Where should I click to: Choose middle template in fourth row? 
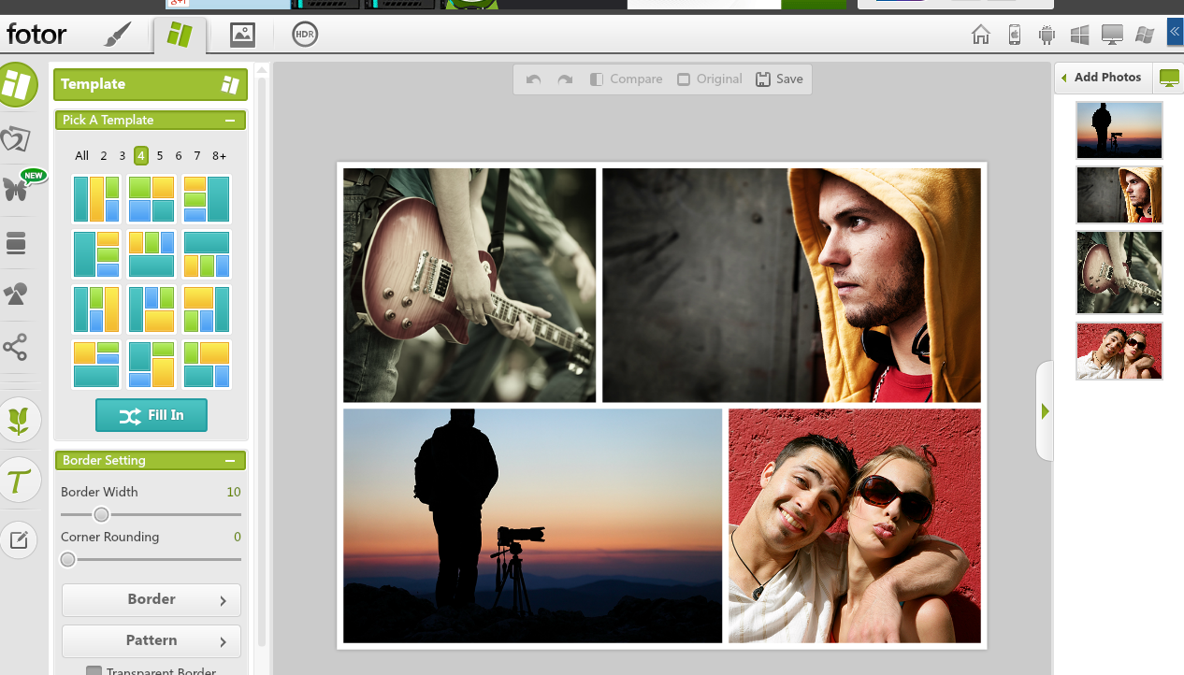tap(152, 365)
